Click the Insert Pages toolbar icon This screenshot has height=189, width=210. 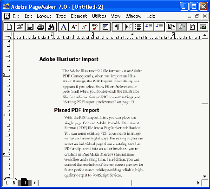tap(171, 27)
